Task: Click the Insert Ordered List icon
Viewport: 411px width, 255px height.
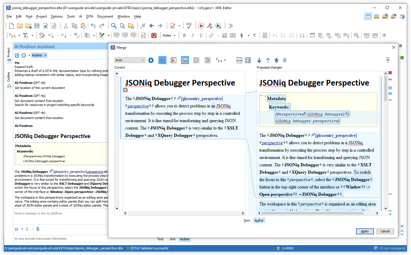Action: [283, 35]
